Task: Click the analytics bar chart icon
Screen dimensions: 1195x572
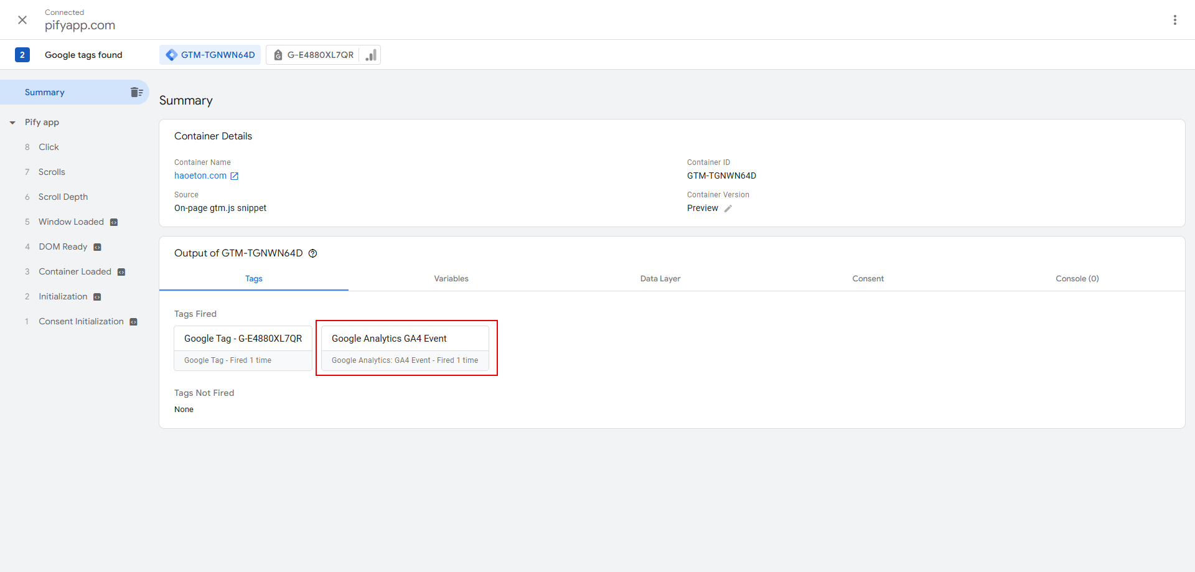Action: pyautogui.click(x=371, y=55)
